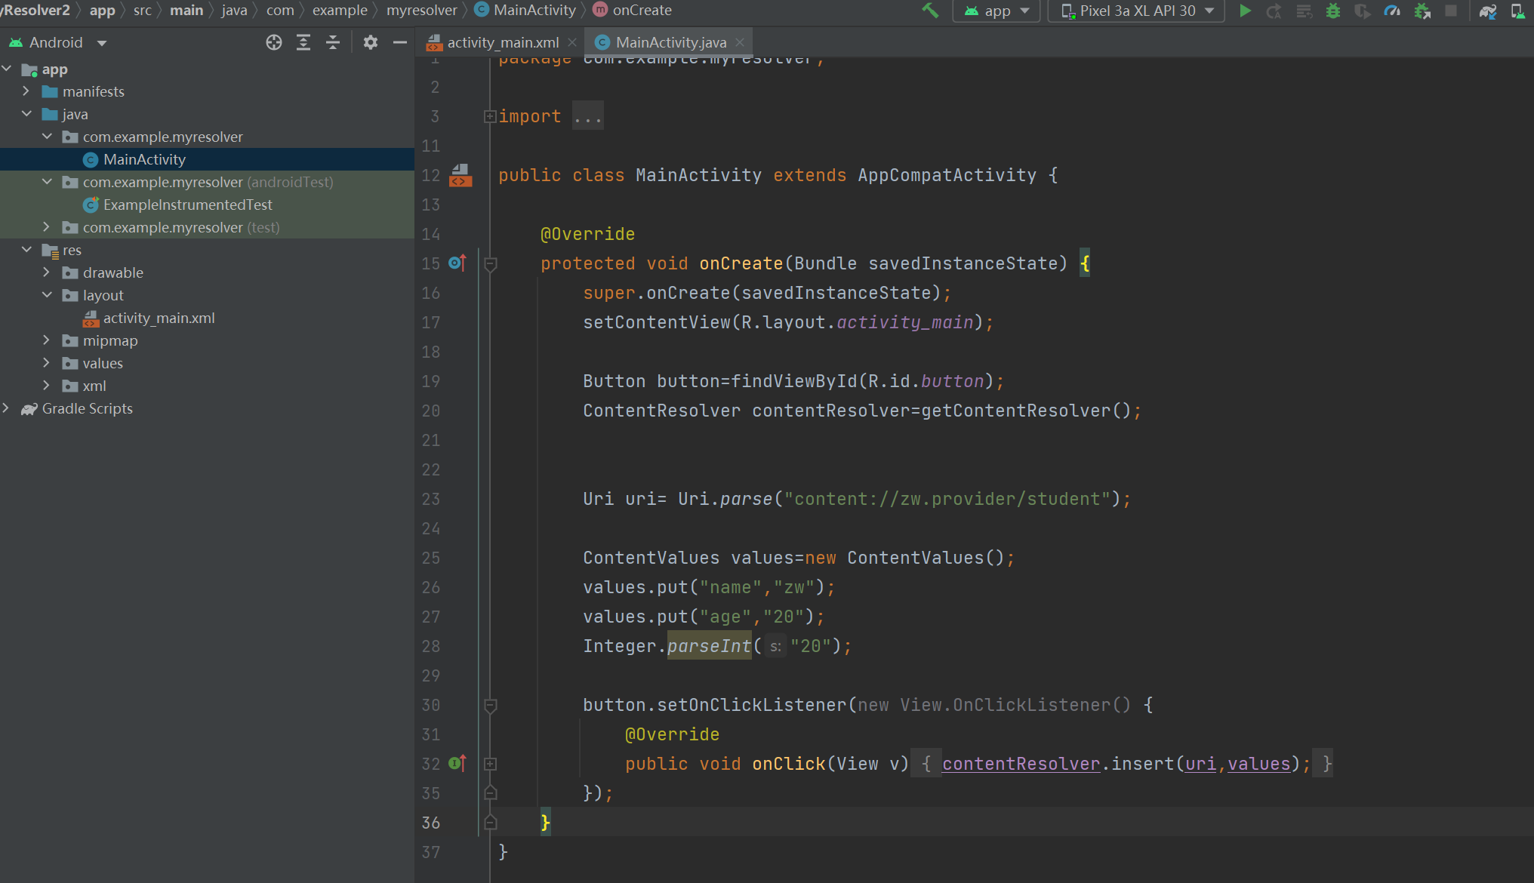This screenshot has width=1534, height=883.
Task: Toggle fold of onCreate method in gutter
Action: 490,264
